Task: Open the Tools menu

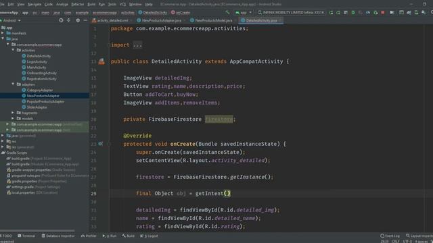Action: point(112,4)
